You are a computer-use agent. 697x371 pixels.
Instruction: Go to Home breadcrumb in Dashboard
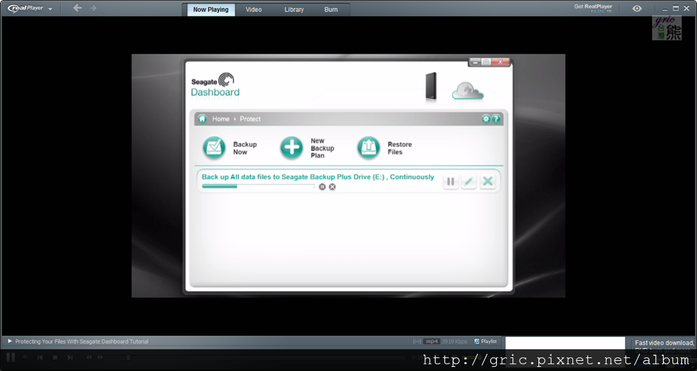221,119
